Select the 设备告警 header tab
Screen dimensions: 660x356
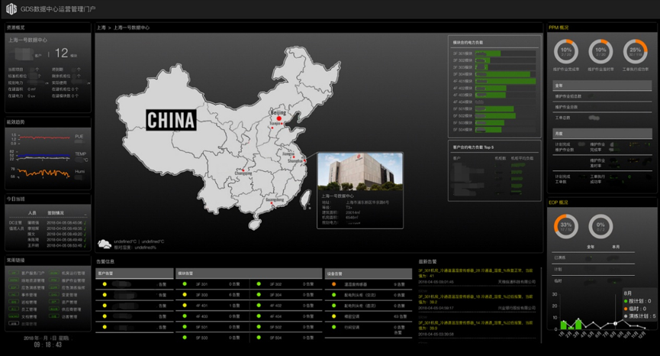point(369,273)
